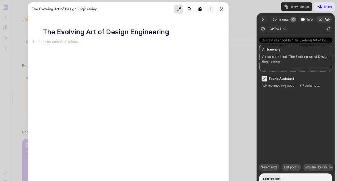Open the three-dot more options menu
Image resolution: width=337 pixels, height=181 pixels.
pyautogui.click(x=210, y=9)
